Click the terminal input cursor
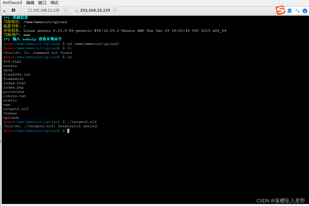309x206 pixels. click(68, 131)
